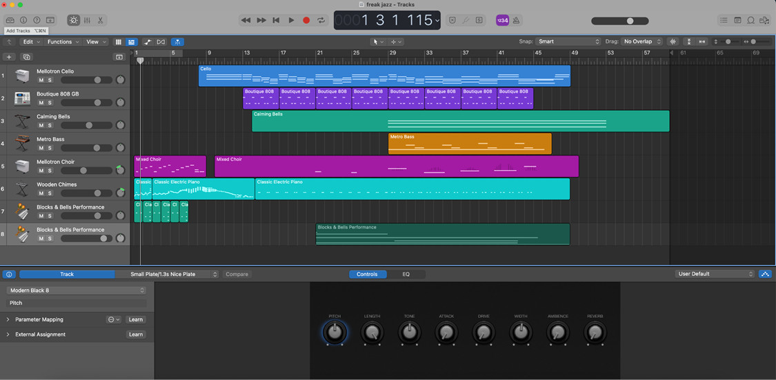Open the Drag No Overlap dropdown

tap(641, 42)
